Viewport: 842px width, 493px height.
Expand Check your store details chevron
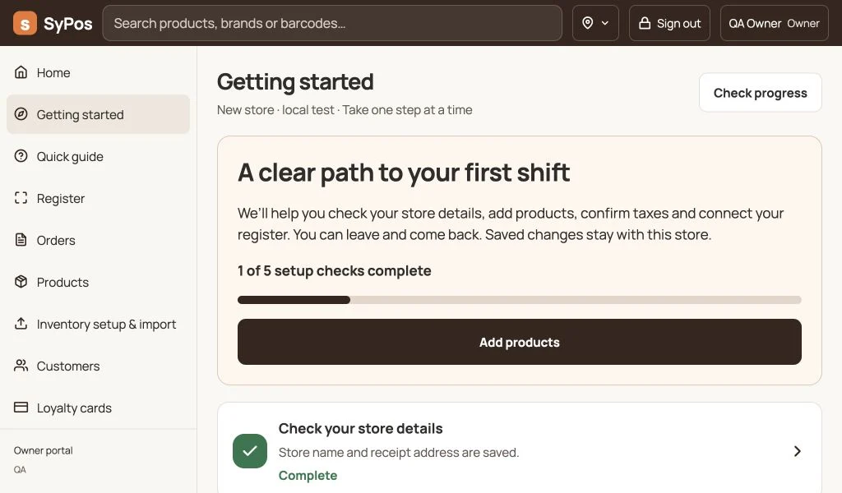coord(797,451)
